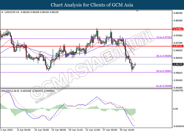Select the MACD 0.003793 scale value
The image size is (184, 132).
[x=177, y=91]
